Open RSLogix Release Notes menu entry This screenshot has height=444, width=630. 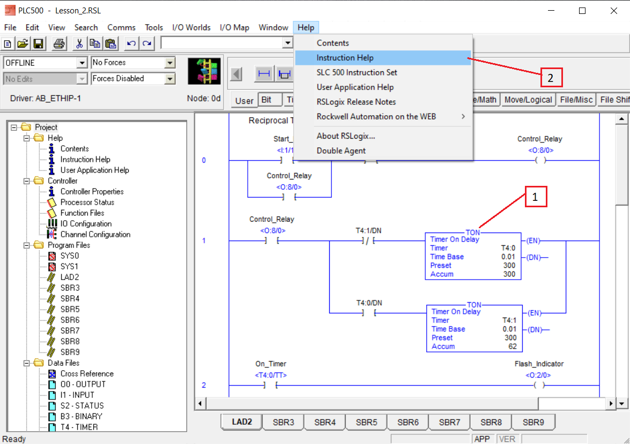coord(383,102)
